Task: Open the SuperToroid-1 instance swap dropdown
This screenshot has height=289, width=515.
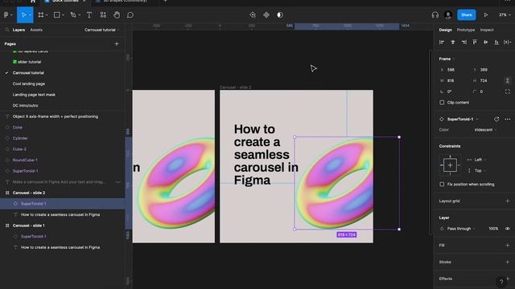Action: point(463,120)
